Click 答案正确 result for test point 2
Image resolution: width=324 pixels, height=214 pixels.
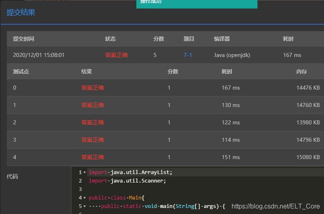[x=92, y=122]
